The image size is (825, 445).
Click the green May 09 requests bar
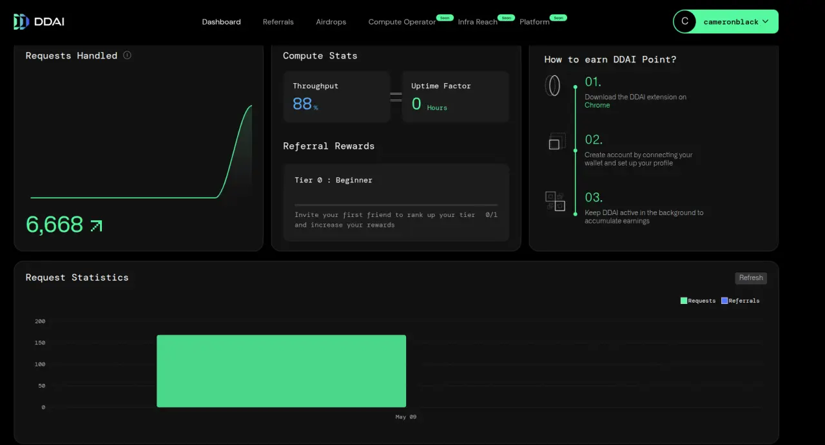point(281,371)
